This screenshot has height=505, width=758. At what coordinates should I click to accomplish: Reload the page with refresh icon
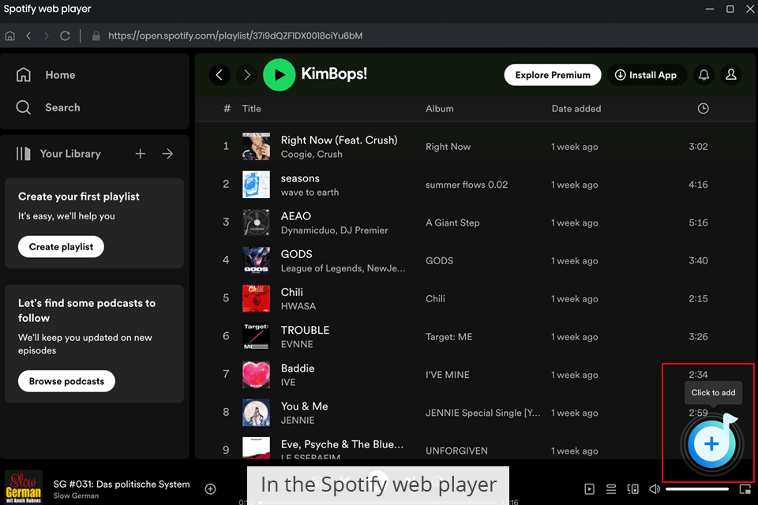65,36
